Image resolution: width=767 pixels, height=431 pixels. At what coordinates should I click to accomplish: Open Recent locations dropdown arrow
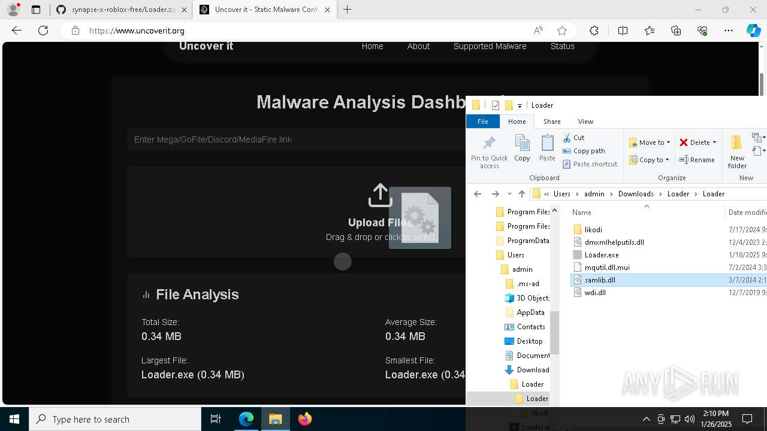click(x=509, y=194)
